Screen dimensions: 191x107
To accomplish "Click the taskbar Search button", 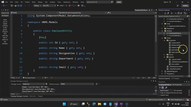I will tap(74, 104).
